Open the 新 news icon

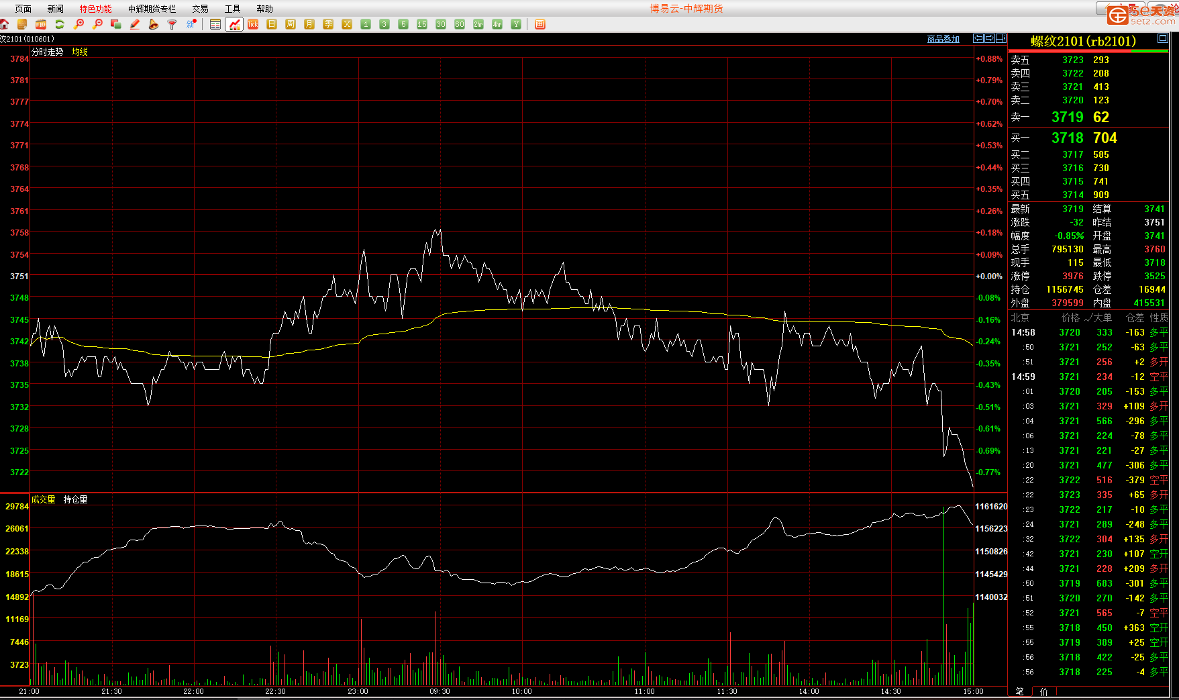click(x=191, y=24)
